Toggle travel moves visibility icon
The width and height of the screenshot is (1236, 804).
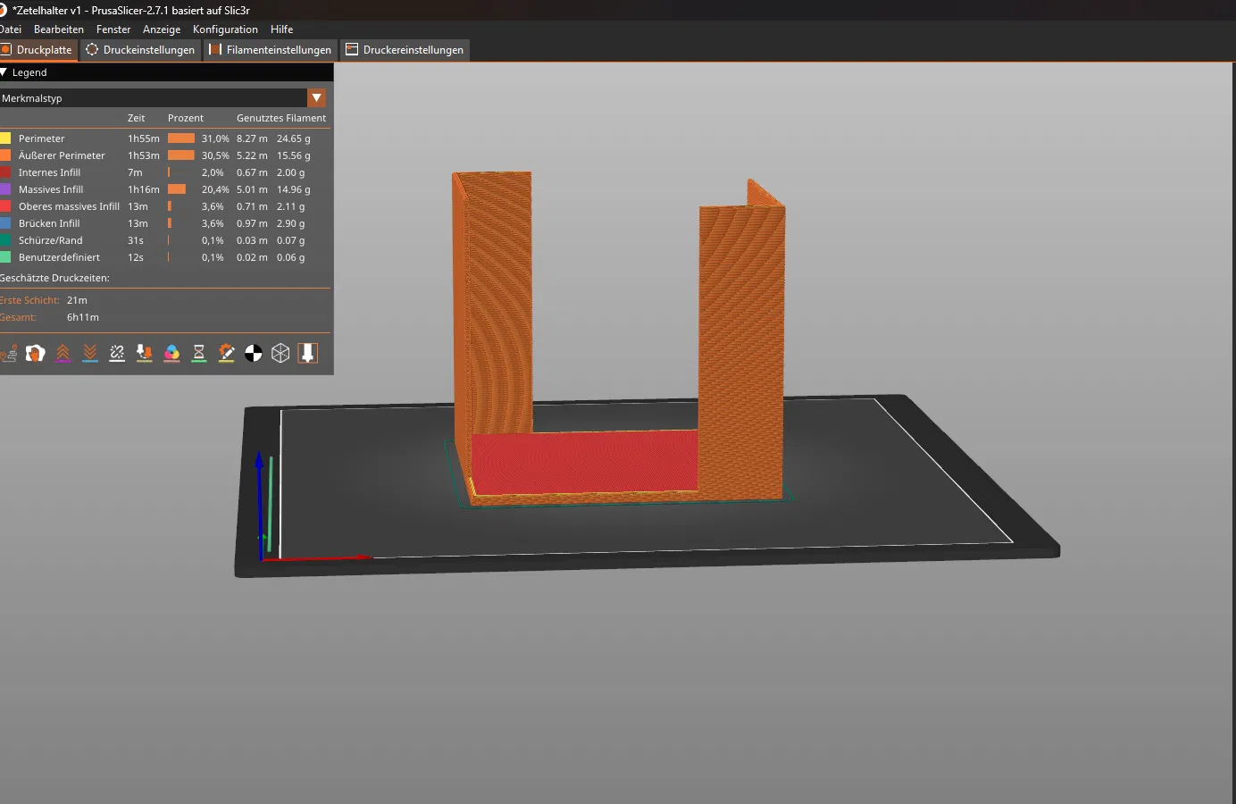pos(9,354)
